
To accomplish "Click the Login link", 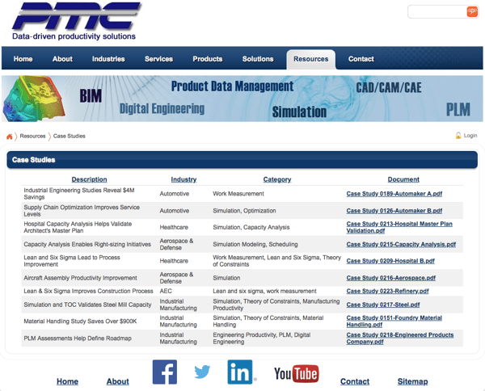I will pos(470,136).
